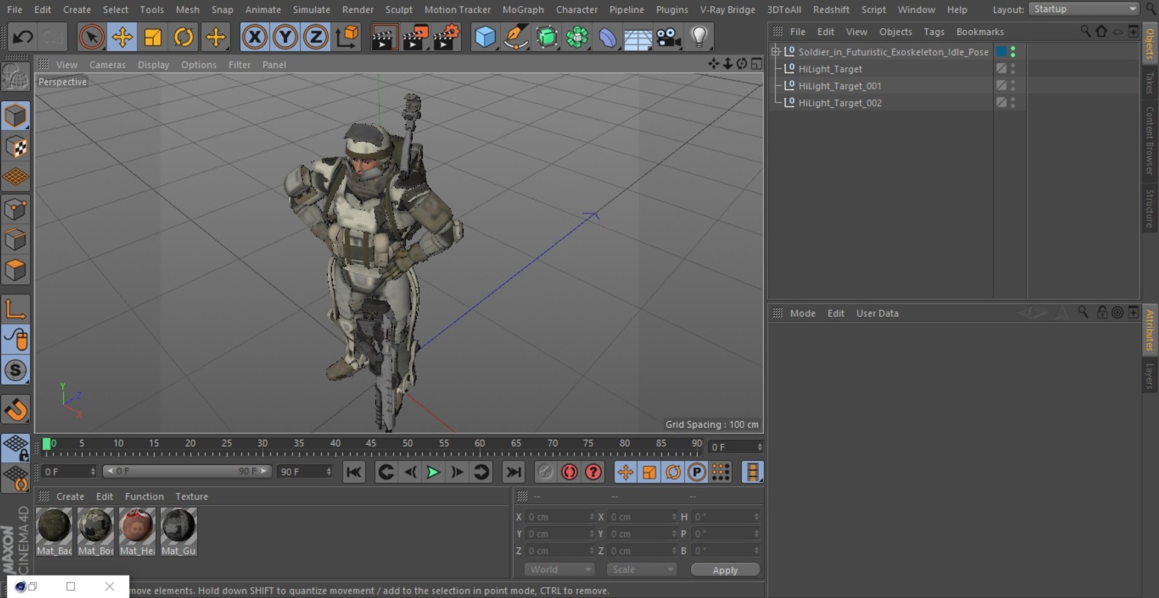Select the Mat_Gun material thumbnail
This screenshot has height=598, width=1159.
tap(179, 532)
